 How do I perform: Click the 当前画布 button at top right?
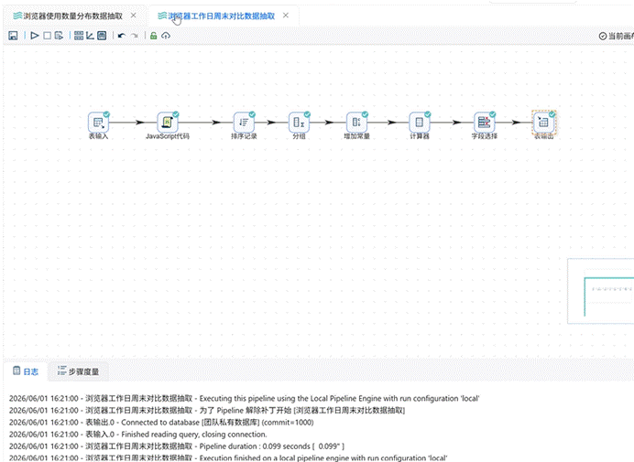coord(616,36)
